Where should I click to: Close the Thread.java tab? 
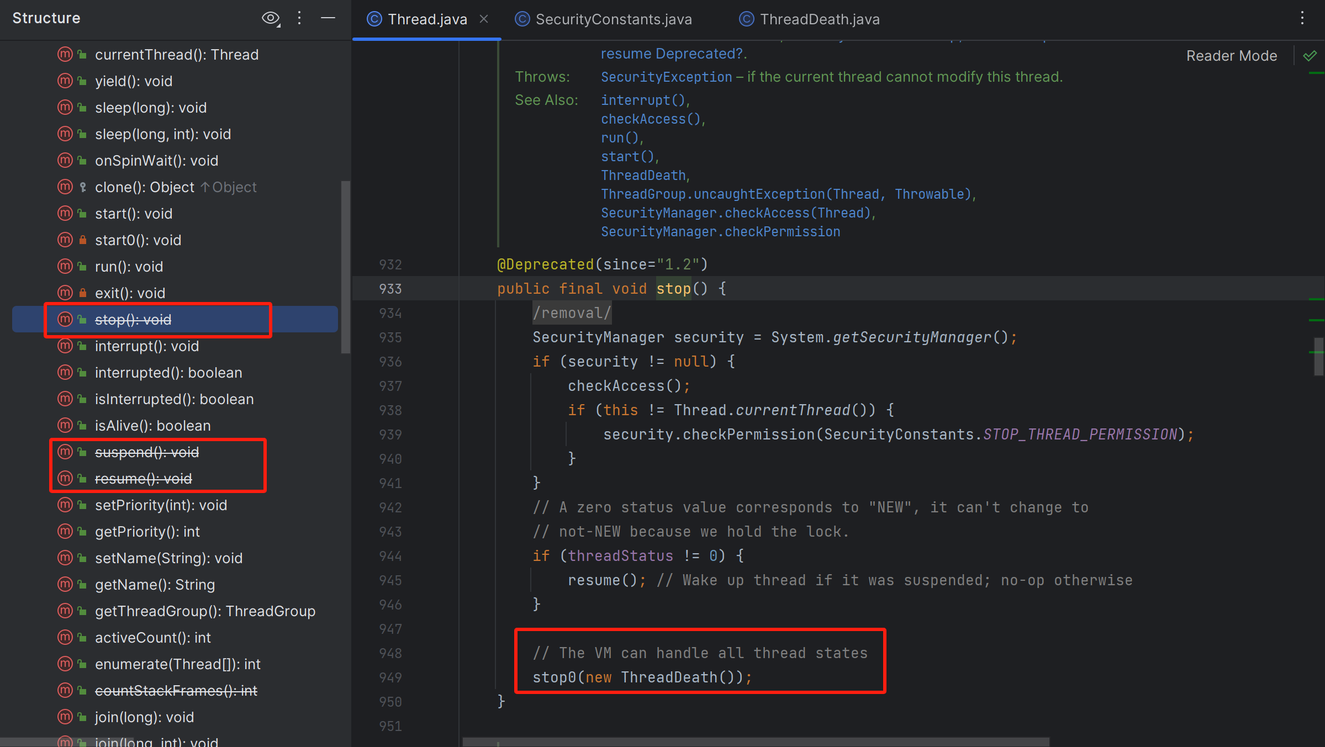click(484, 19)
